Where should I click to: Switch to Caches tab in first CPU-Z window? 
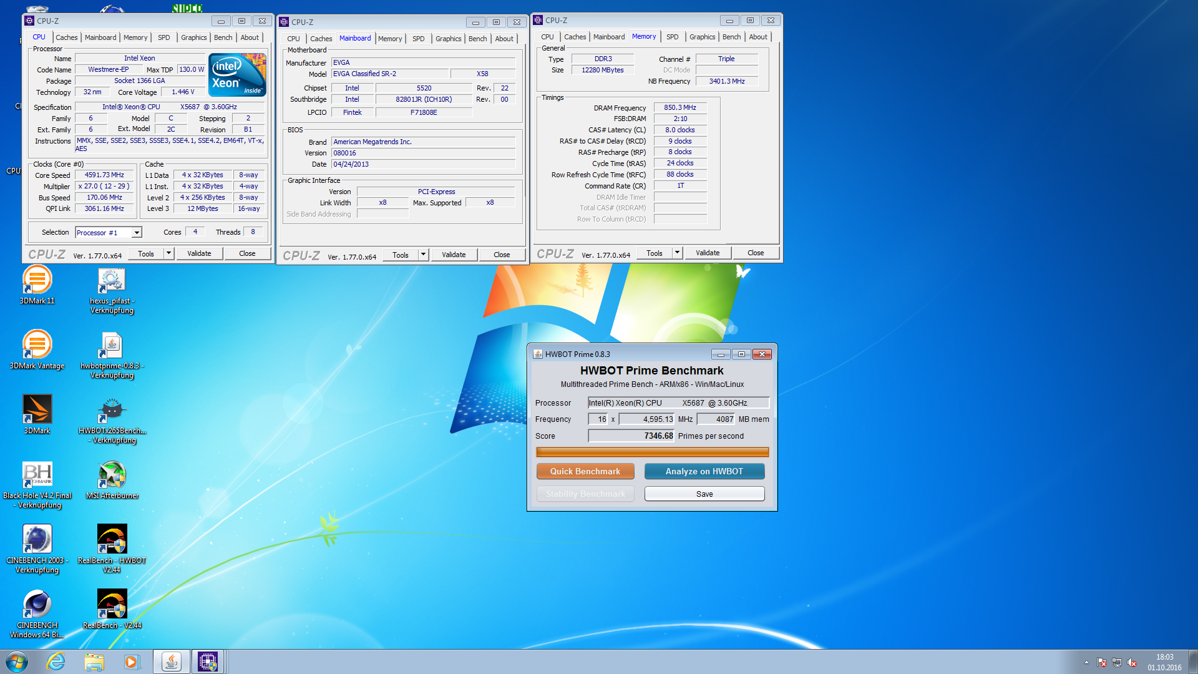point(67,37)
